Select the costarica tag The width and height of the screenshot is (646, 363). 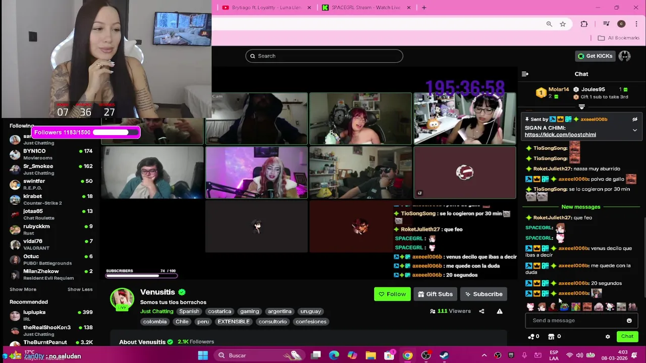pyautogui.click(x=220, y=312)
